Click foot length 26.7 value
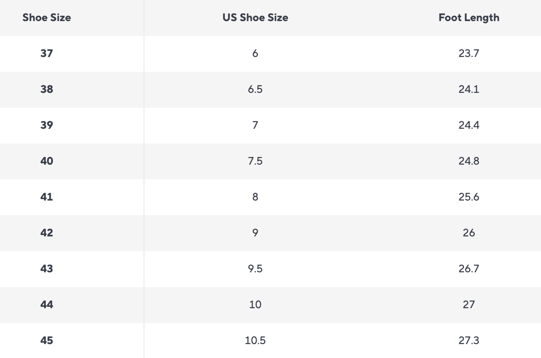The image size is (541, 358). coord(469,269)
